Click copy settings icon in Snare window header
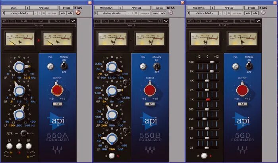Viewport: 278px width, 163px height. tap(44, 13)
